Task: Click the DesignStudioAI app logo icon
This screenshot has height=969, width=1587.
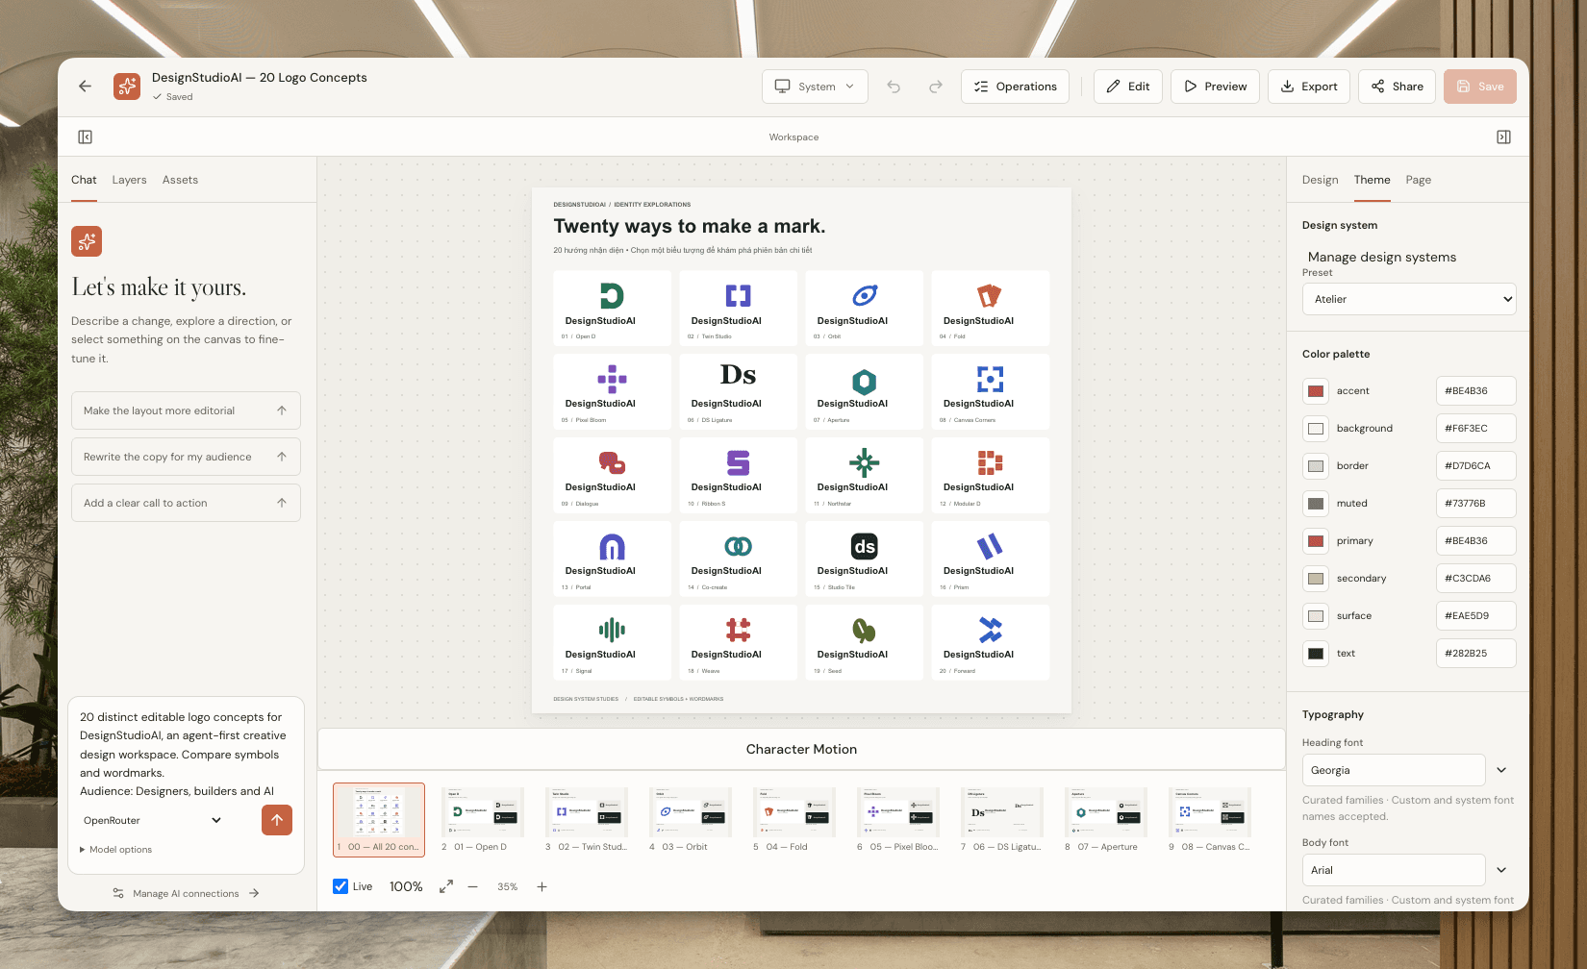Action: click(x=127, y=87)
